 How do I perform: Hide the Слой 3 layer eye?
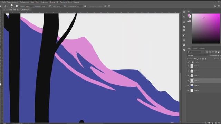(188, 71)
